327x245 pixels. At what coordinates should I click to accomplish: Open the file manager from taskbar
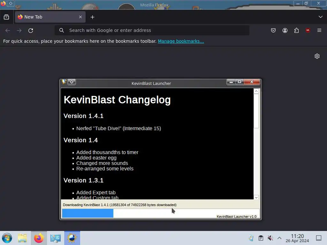[x=22, y=238]
